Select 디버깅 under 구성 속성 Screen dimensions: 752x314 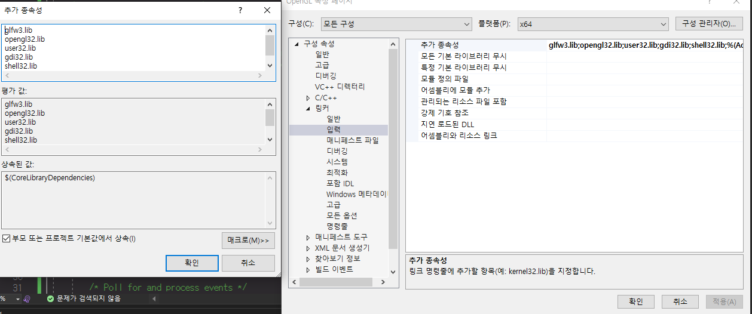(326, 76)
